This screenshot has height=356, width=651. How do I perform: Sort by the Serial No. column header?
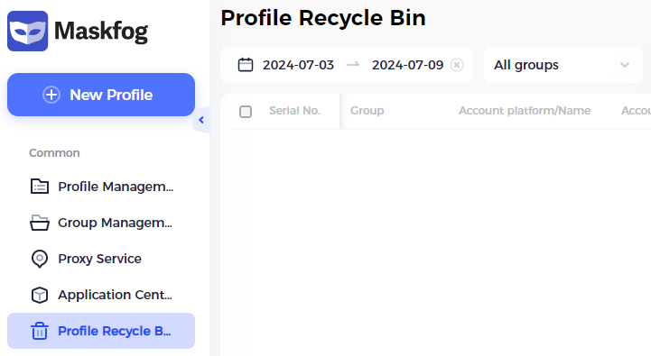294,111
